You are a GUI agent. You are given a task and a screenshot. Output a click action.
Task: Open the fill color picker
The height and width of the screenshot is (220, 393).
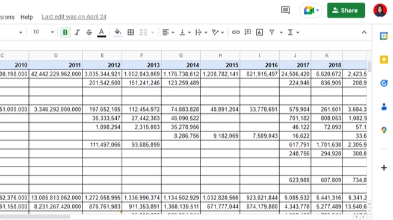[x=118, y=32]
